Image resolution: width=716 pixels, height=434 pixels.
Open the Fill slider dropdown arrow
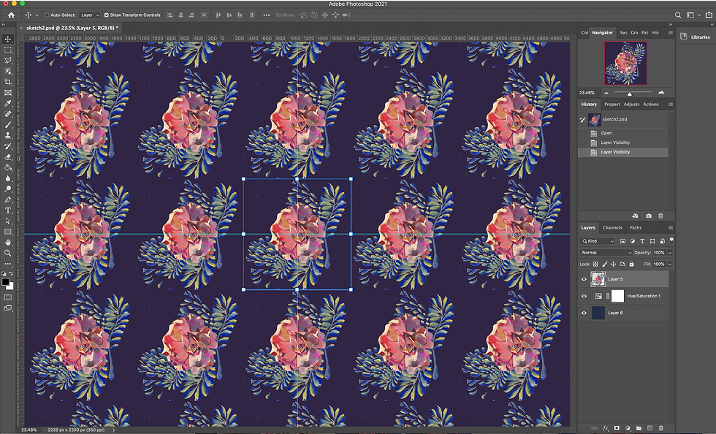[x=671, y=264]
